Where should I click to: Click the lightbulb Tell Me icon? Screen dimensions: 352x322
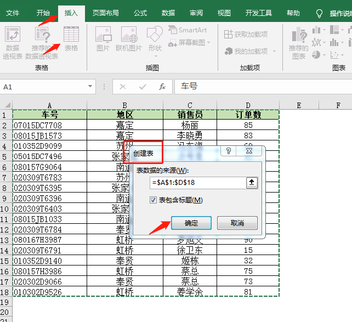coord(319,14)
